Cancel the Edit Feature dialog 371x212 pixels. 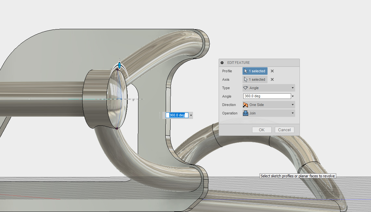click(284, 130)
